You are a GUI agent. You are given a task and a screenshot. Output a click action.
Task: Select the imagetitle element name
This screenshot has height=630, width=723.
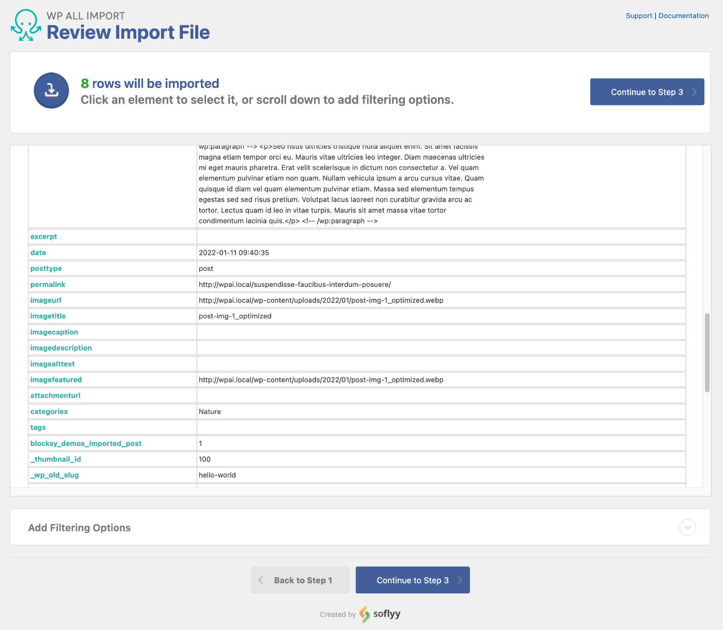tap(48, 316)
